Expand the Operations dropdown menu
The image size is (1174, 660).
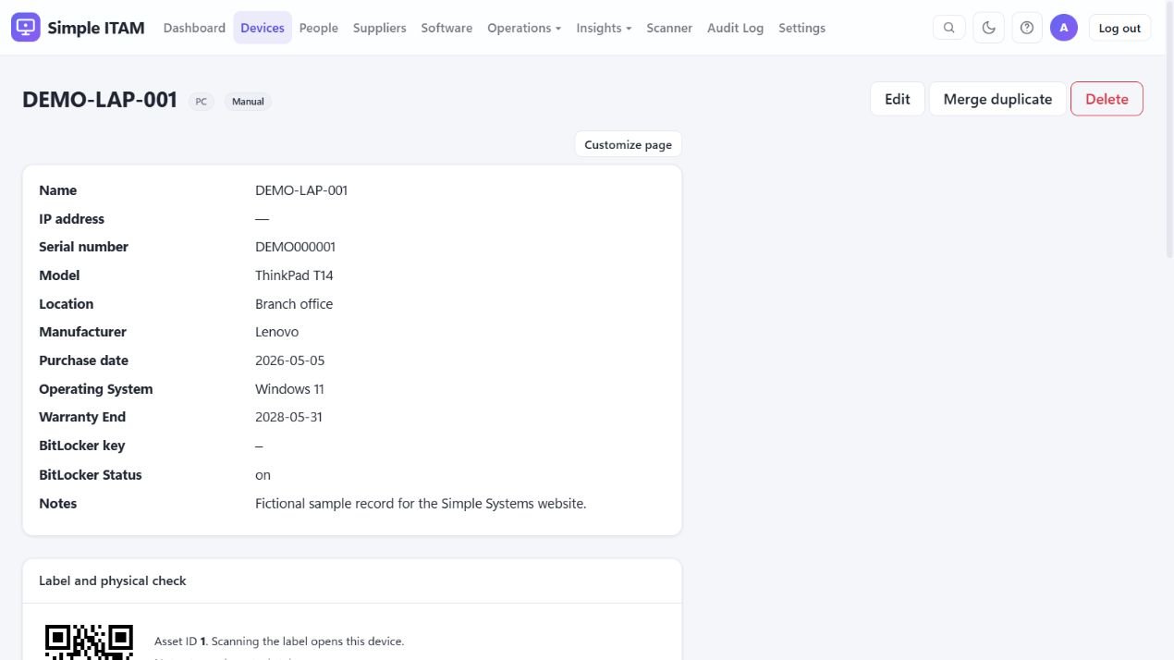tap(524, 28)
